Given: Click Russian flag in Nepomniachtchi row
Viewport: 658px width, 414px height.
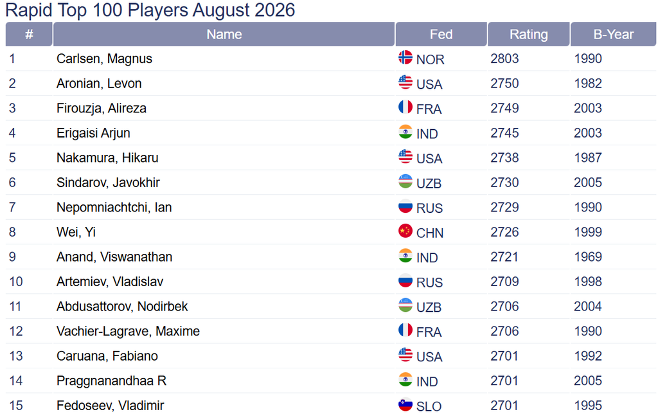Looking at the screenshot, I should point(405,206).
